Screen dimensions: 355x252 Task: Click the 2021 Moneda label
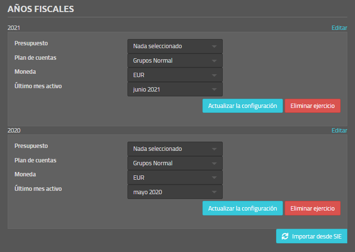coord(25,72)
